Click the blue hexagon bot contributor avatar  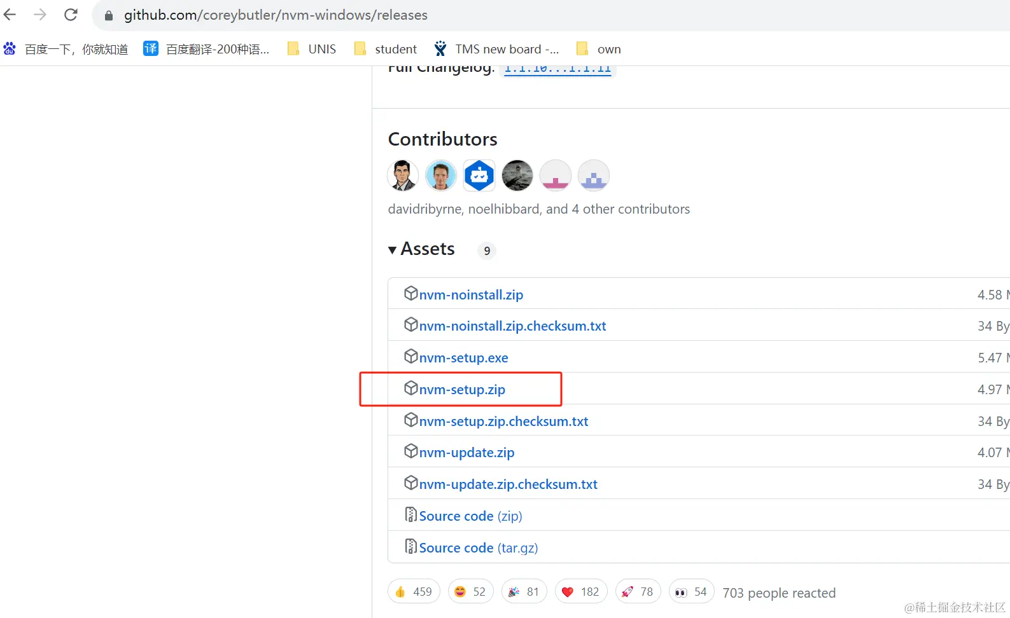click(479, 175)
